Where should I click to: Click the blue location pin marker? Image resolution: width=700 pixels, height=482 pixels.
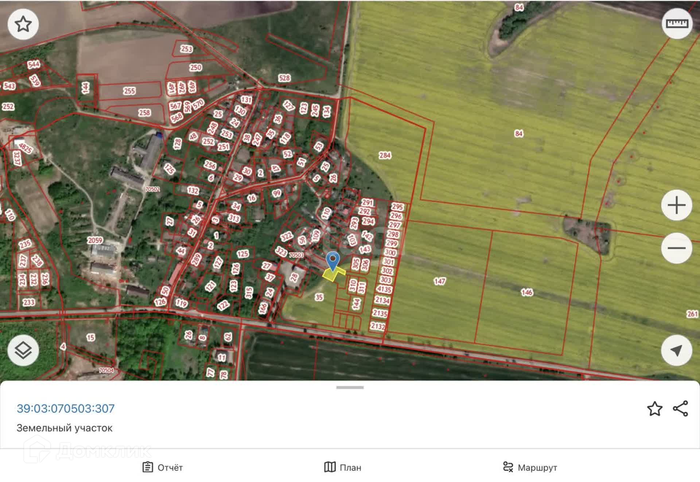[x=332, y=260]
